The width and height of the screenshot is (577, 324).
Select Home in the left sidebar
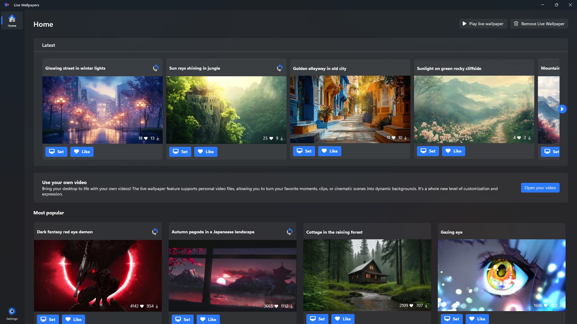12,20
